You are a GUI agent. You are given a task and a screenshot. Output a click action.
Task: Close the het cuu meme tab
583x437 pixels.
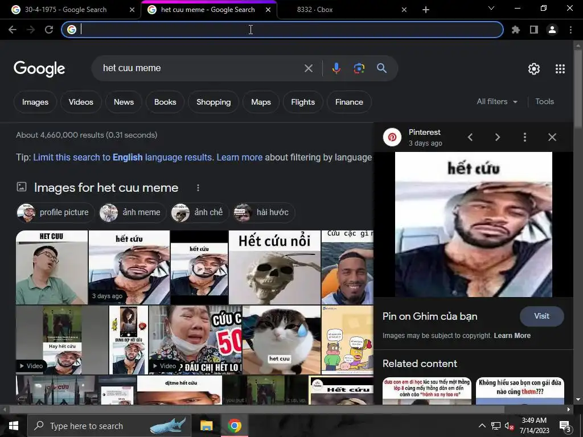click(268, 10)
